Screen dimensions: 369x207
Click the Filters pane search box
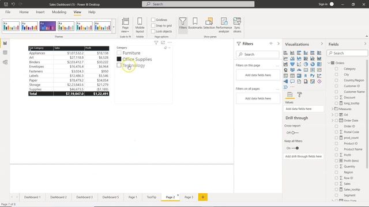click(258, 54)
